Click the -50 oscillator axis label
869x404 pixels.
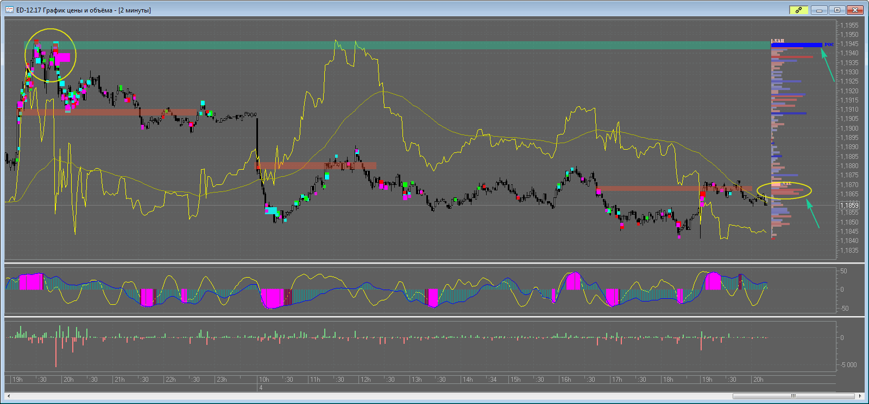[845, 309]
